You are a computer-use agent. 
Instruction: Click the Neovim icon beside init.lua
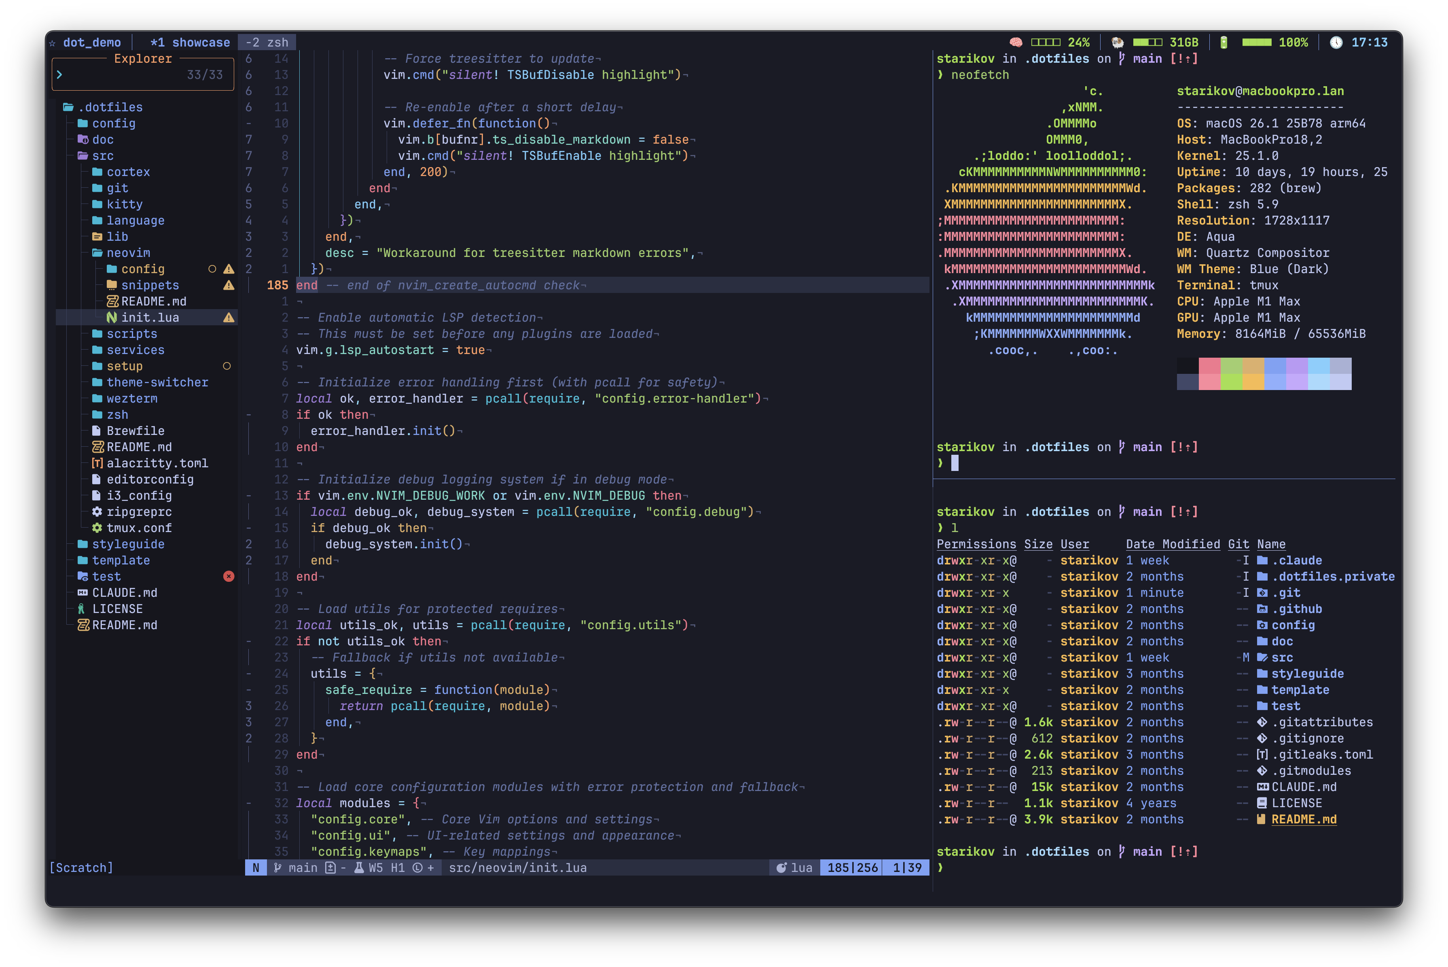112,318
